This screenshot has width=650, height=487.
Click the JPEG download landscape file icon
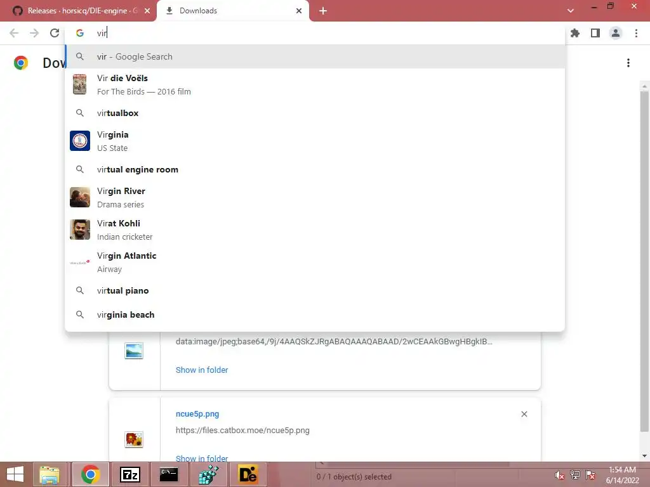(x=134, y=351)
